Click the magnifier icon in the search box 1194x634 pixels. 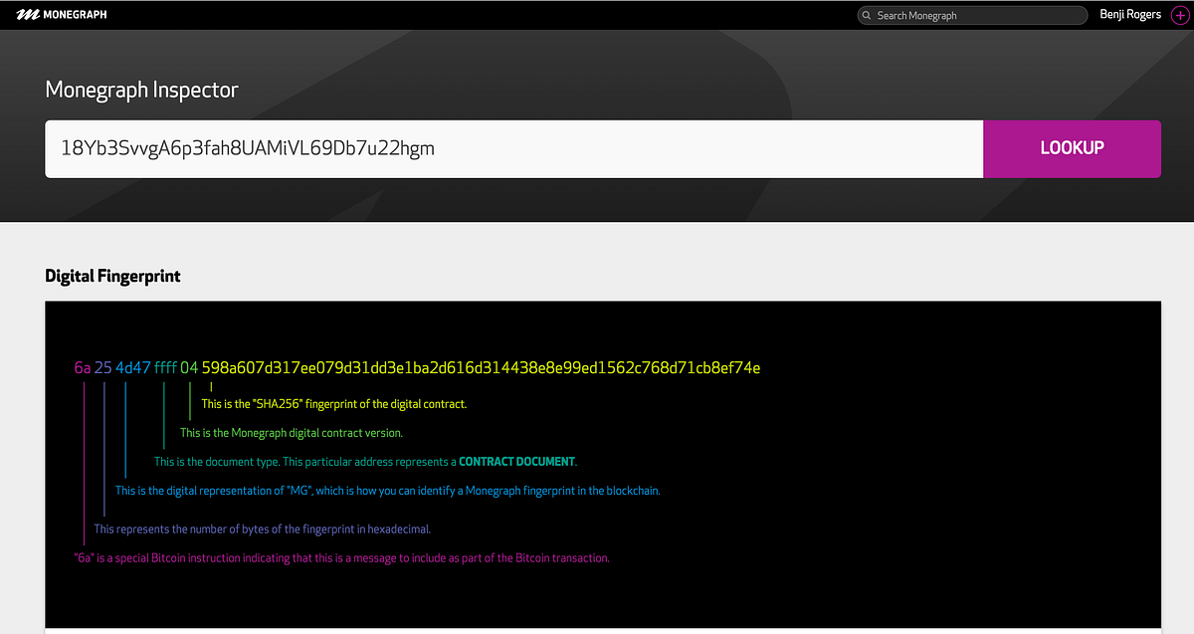tap(868, 16)
